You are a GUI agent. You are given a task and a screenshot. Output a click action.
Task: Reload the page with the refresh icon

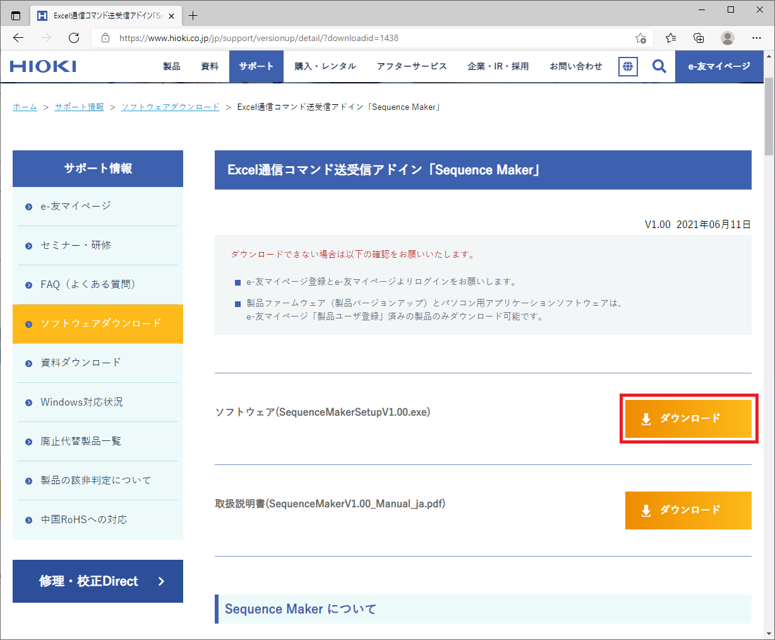click(x=74, y=38)
